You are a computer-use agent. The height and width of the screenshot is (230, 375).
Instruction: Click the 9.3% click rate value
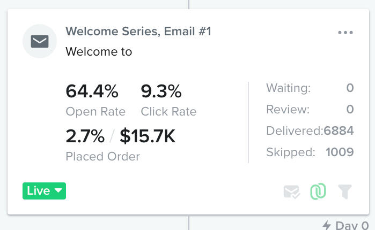pos(161,91)
